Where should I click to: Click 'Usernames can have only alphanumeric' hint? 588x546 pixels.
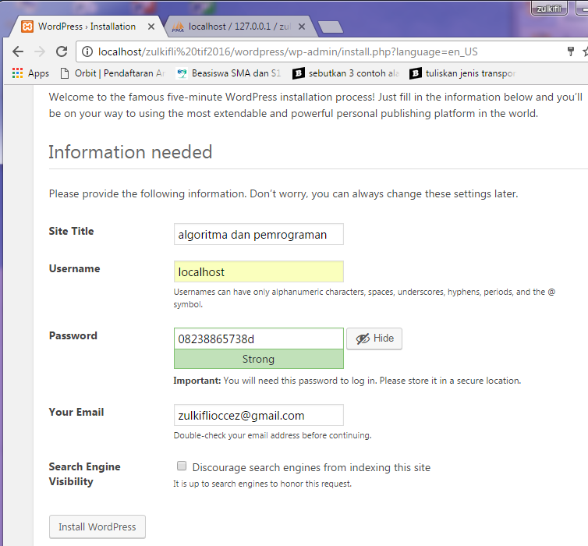[364, 298]
